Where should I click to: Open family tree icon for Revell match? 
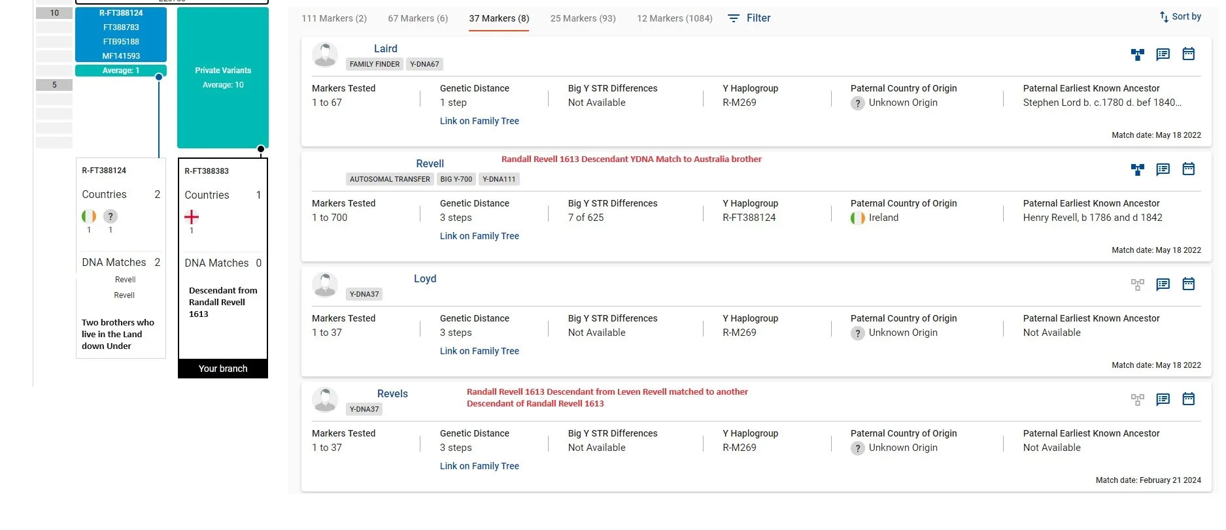click(1138, 169)
